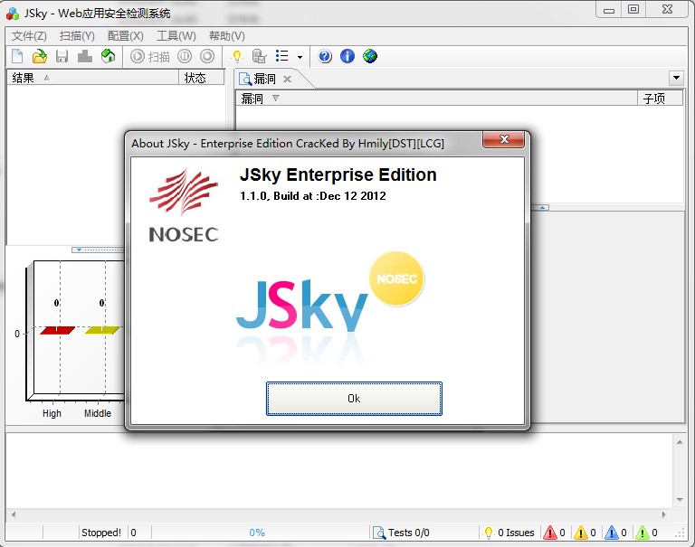This screenshot has height=547, width=695.
Task: Click the gray blocks toolbar icon
Action: click(85, 56)
